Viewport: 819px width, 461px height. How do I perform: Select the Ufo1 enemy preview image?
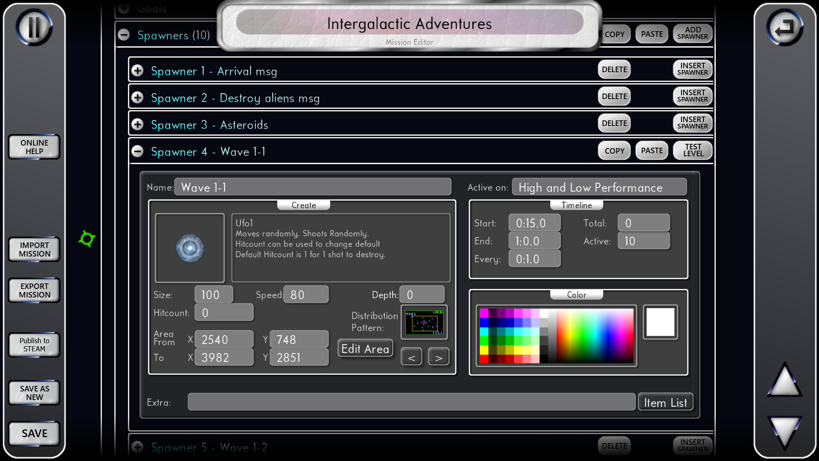189,248
